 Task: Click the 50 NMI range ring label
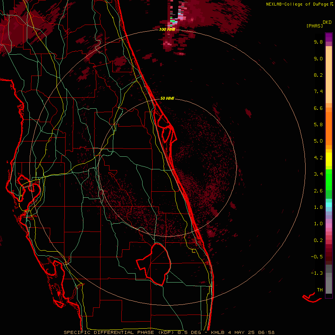[167, 98]
